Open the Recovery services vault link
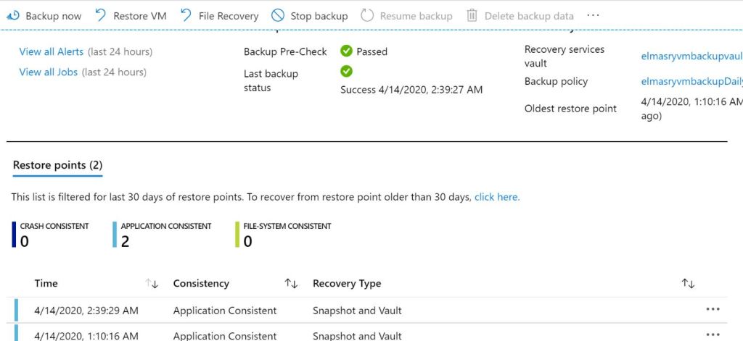Screen dimensions: 743x341 click(x=691, y=56)
